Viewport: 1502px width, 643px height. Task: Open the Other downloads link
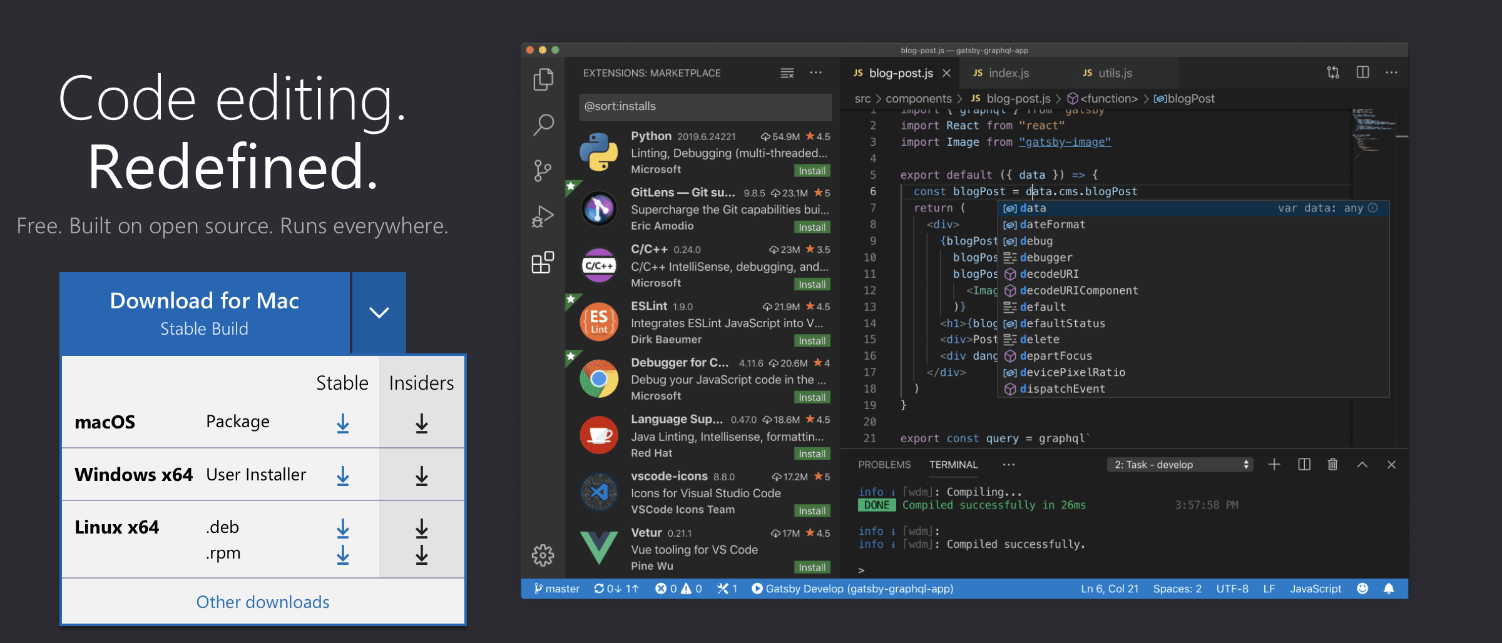click(x=263, y=602)
